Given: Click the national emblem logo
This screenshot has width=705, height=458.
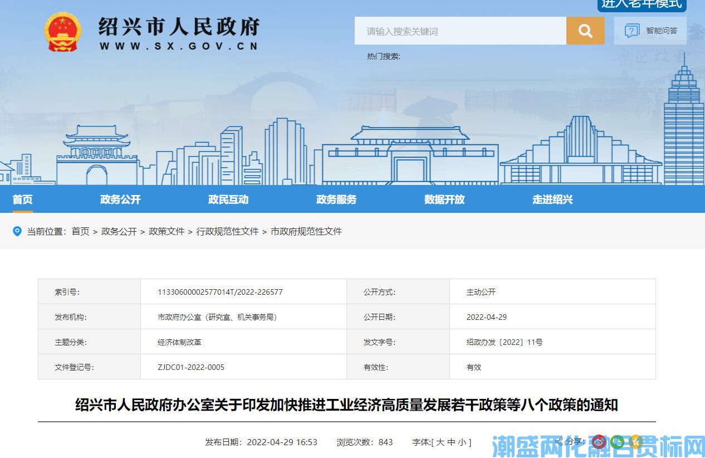Looking at the screenshot, I should pyautogui.click(x=63, y=32).
